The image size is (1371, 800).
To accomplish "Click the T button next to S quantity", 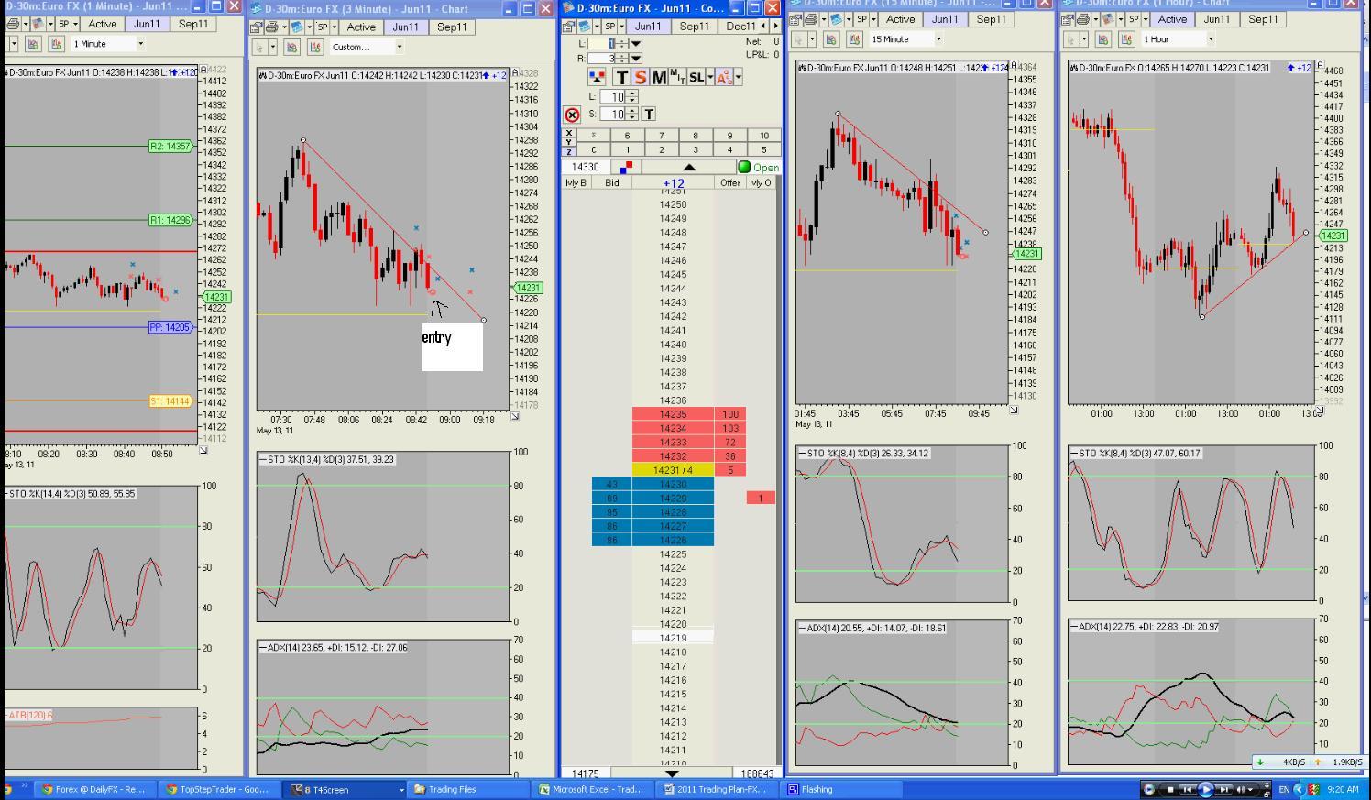I will pos(648,115).
